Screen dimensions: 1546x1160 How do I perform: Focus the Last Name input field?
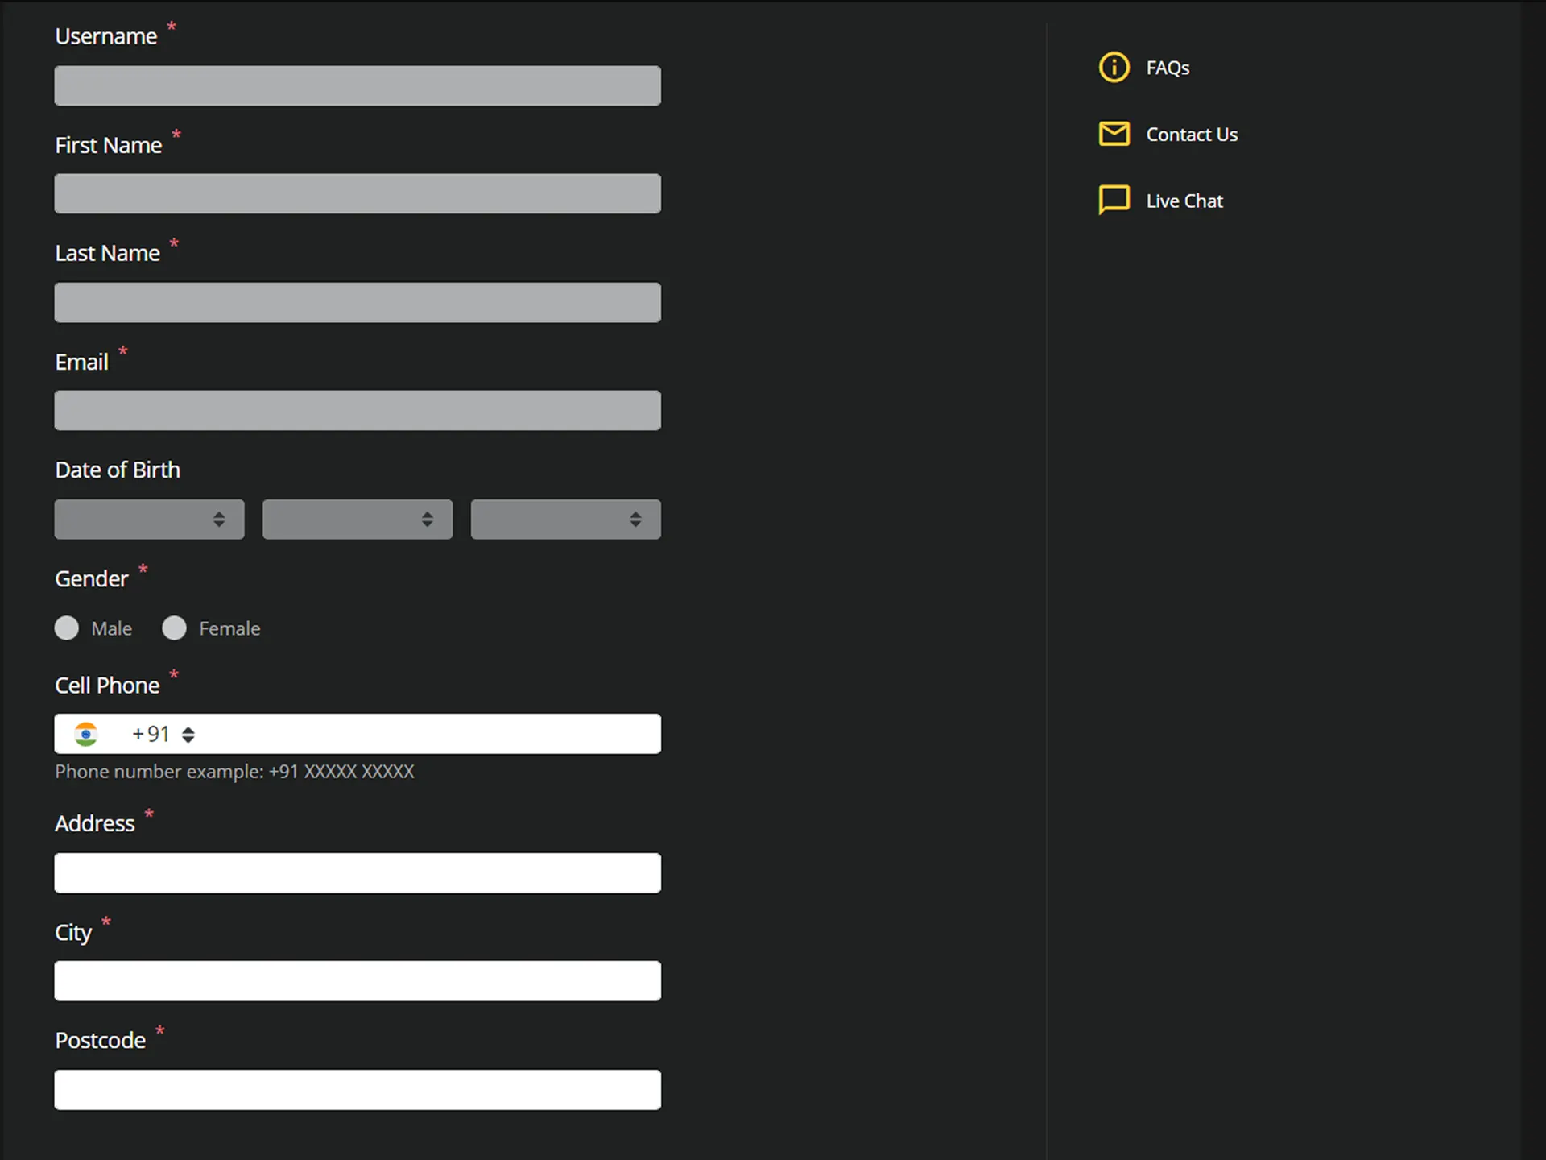358,302
